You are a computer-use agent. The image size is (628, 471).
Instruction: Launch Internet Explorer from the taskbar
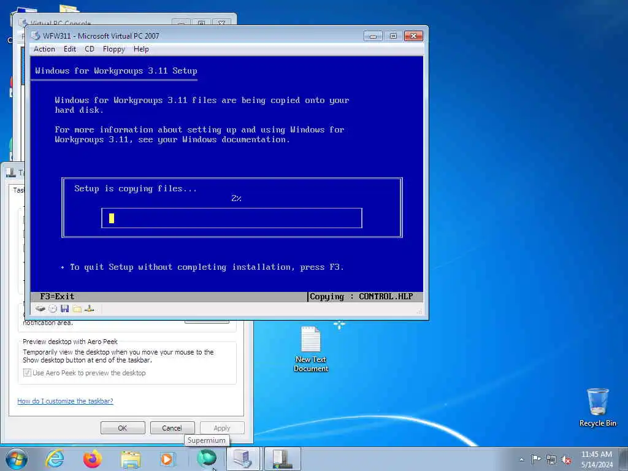pos(55,459)
